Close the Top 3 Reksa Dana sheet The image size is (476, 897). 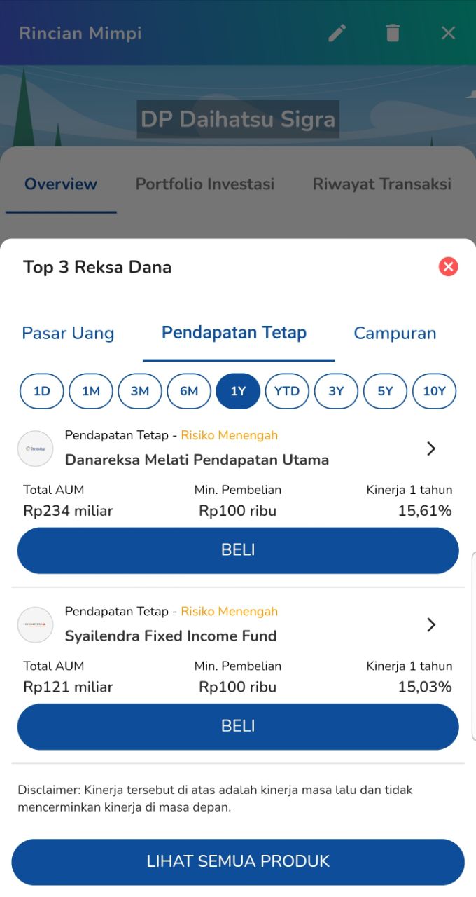(x=448, y=266)
